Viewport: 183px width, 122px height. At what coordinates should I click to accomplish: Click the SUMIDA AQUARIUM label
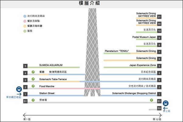(51, 65)
